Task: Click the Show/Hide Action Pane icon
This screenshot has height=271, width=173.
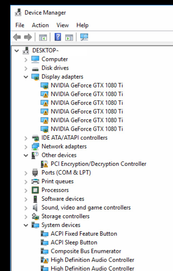Action: [69, 37]
